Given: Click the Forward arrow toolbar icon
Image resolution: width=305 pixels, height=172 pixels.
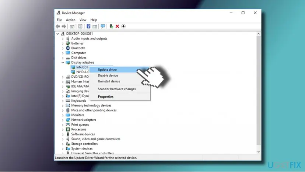Looking at the screenshot, I should point(64,26).
